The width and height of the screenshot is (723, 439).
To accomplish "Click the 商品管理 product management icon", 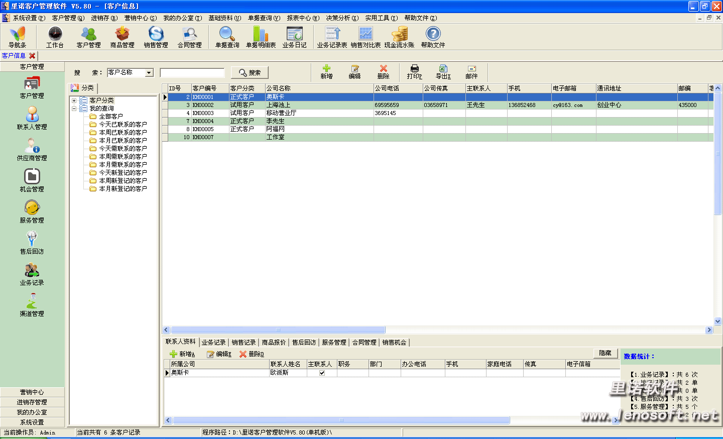I will [x=122, y=37].
